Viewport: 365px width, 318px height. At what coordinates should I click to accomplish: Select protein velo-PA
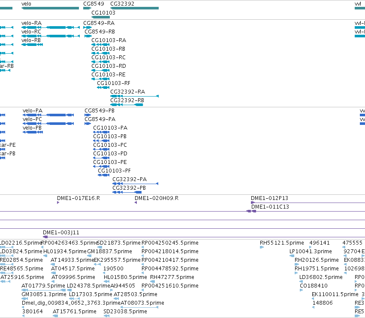[48, 115]
